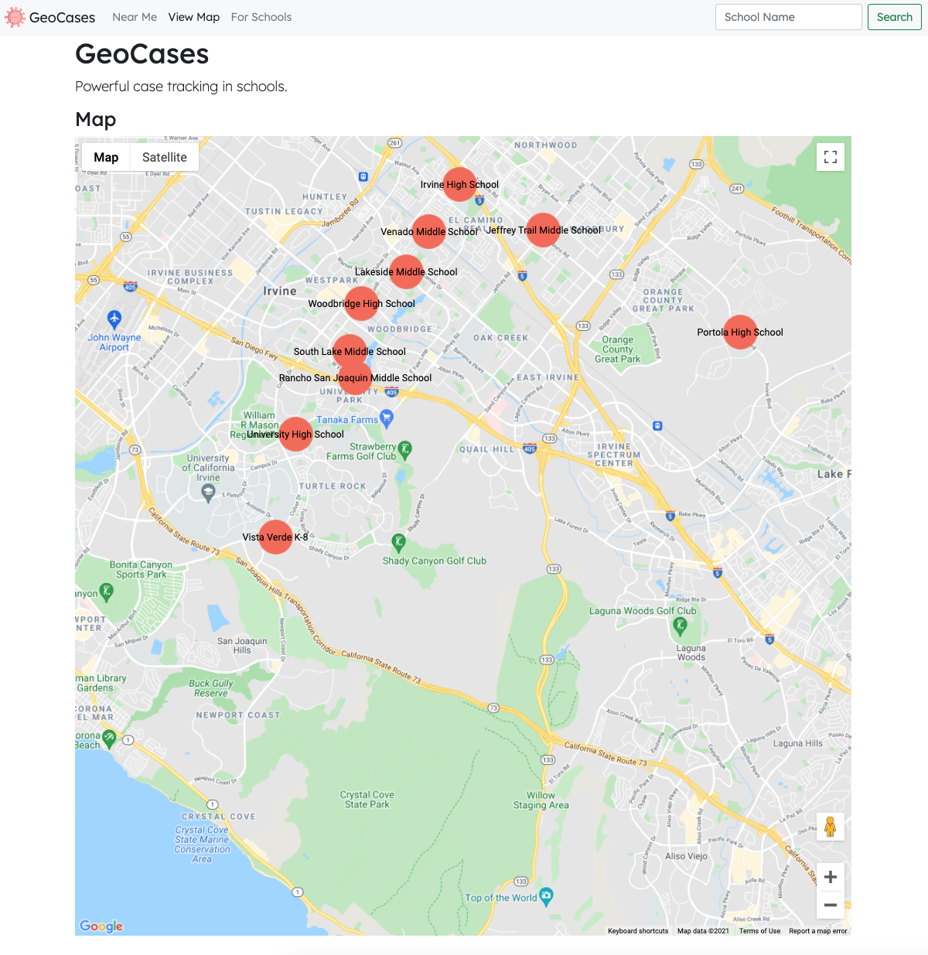Screen dimensions: 928x955
Task: Go to View Map in navbar
Action: pos(194,17)
